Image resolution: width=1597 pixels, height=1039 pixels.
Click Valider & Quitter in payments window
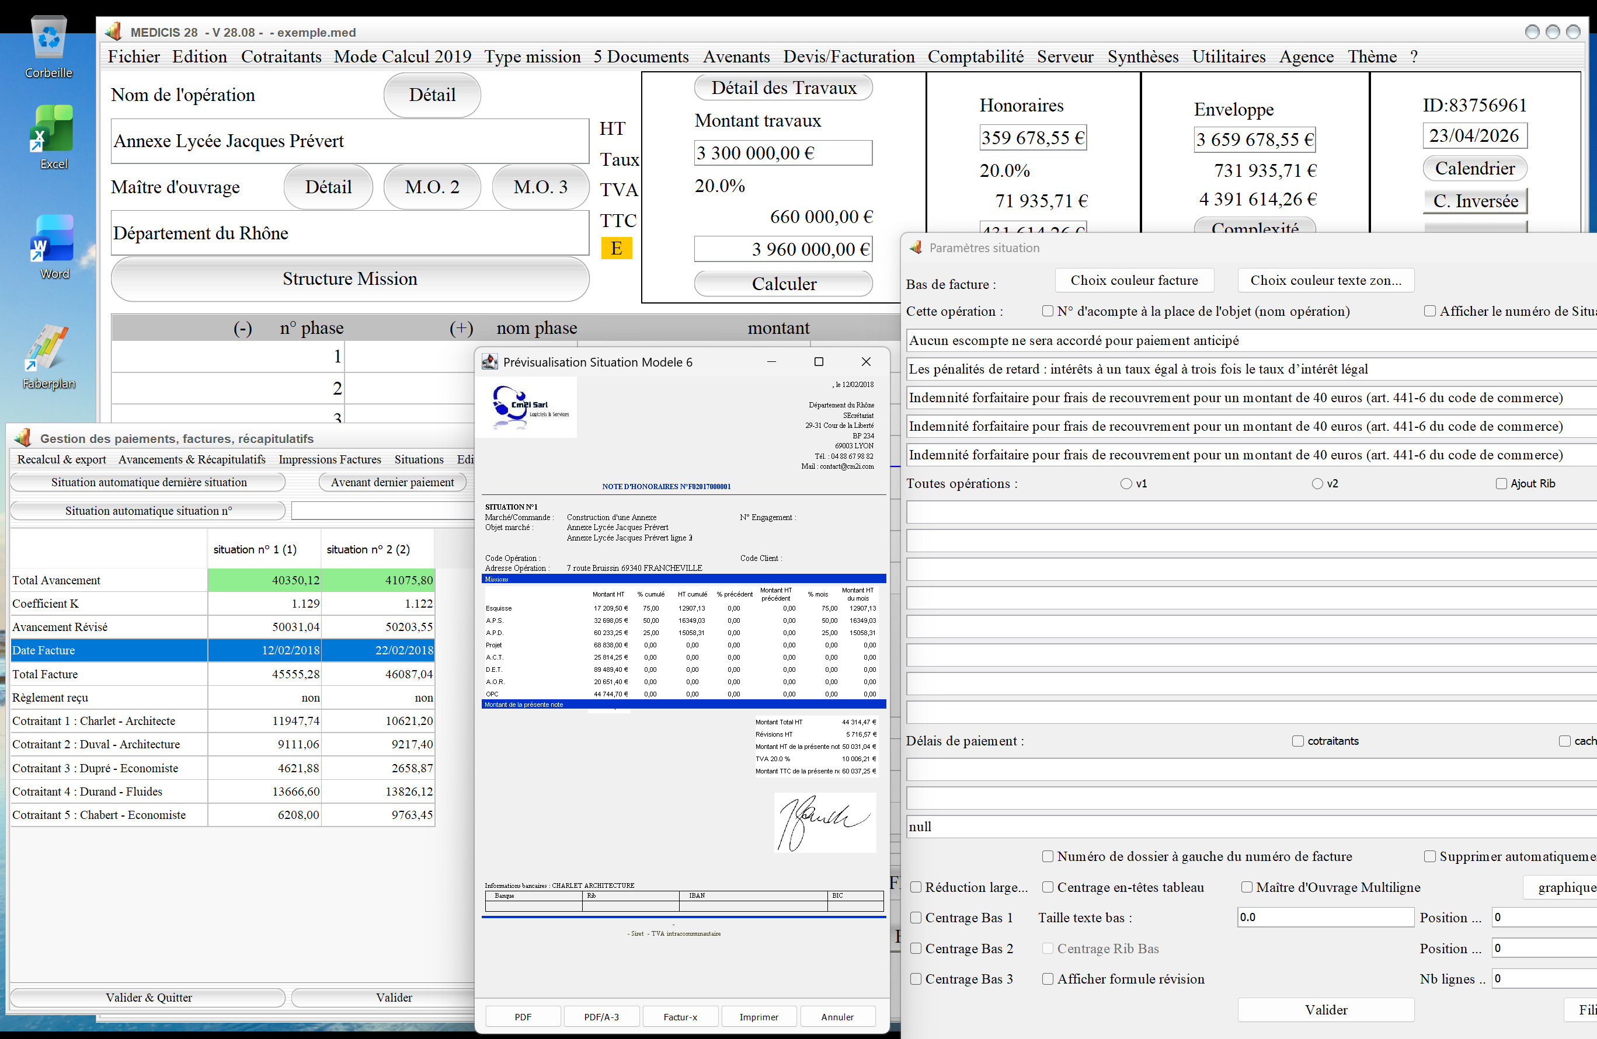point(148,997)
